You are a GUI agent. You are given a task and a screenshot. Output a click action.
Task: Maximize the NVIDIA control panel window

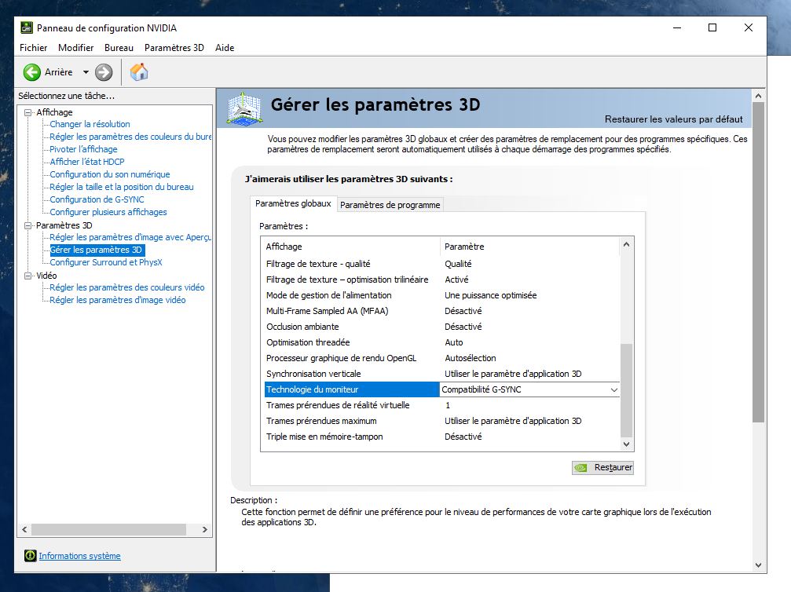(712, 27)
